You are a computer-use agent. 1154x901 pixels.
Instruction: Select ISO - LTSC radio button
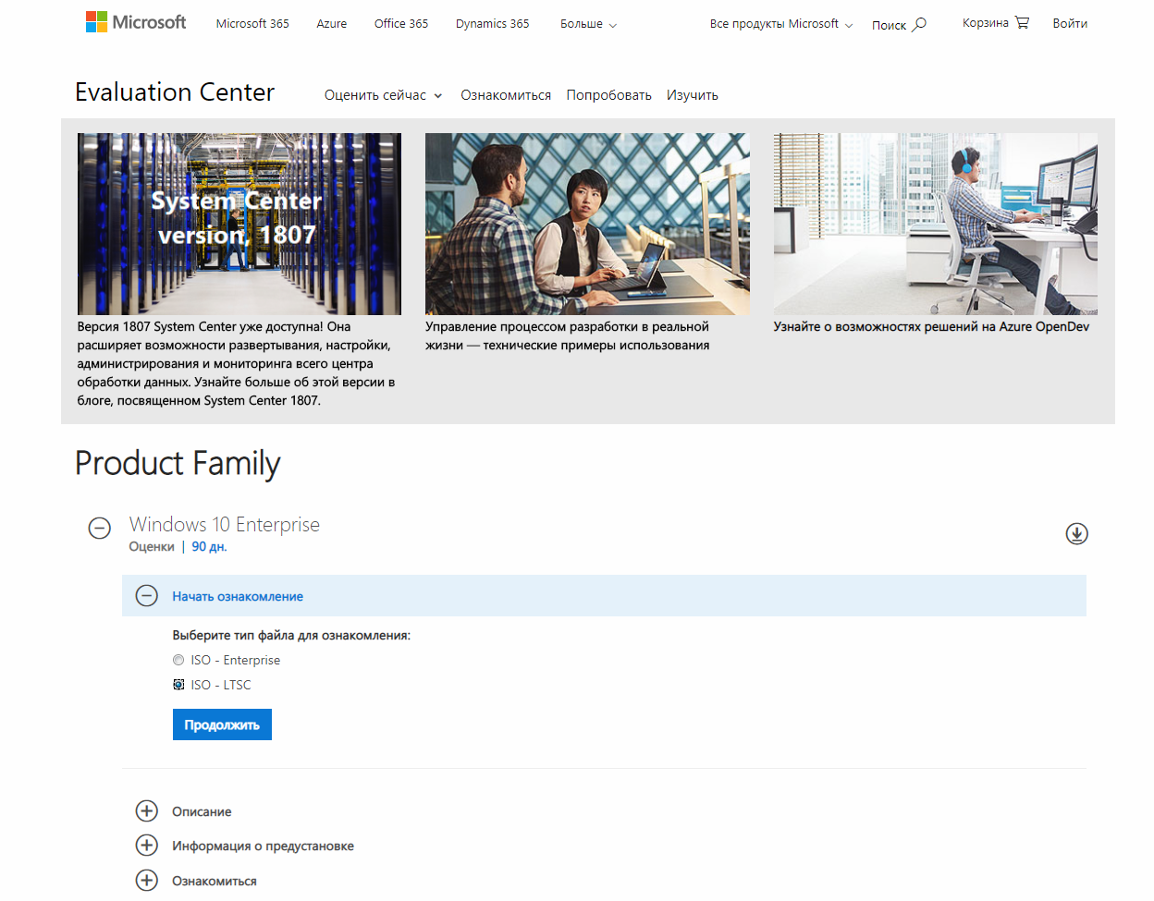click(178, 685)
